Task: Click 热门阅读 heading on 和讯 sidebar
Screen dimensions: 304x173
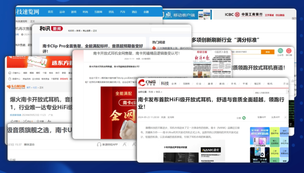Action: click(159, 42)
